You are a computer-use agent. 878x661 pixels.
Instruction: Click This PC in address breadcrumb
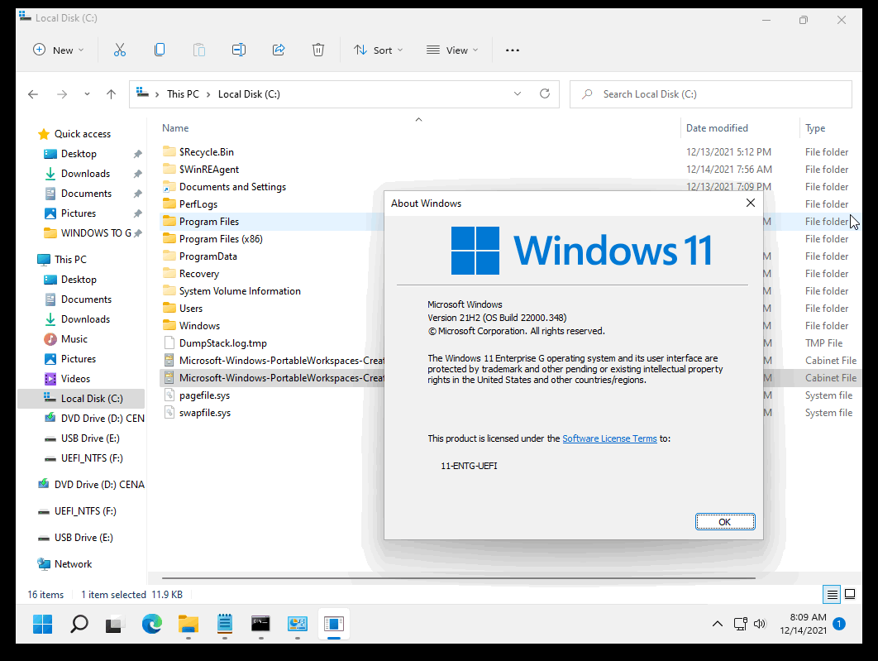(183, 94)
